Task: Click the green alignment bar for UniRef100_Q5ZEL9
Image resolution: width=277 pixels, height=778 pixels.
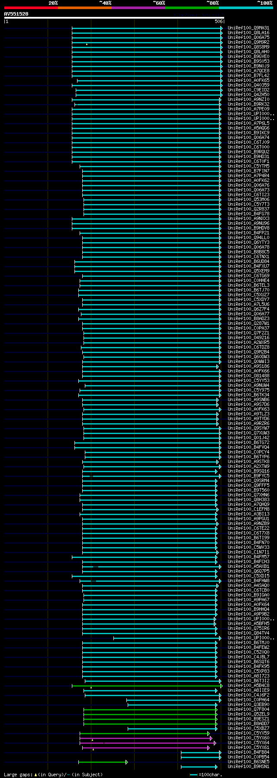Action: click(151, 714)
